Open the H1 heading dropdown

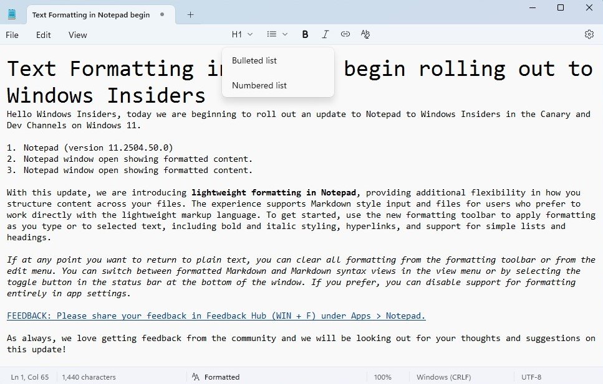243,35
